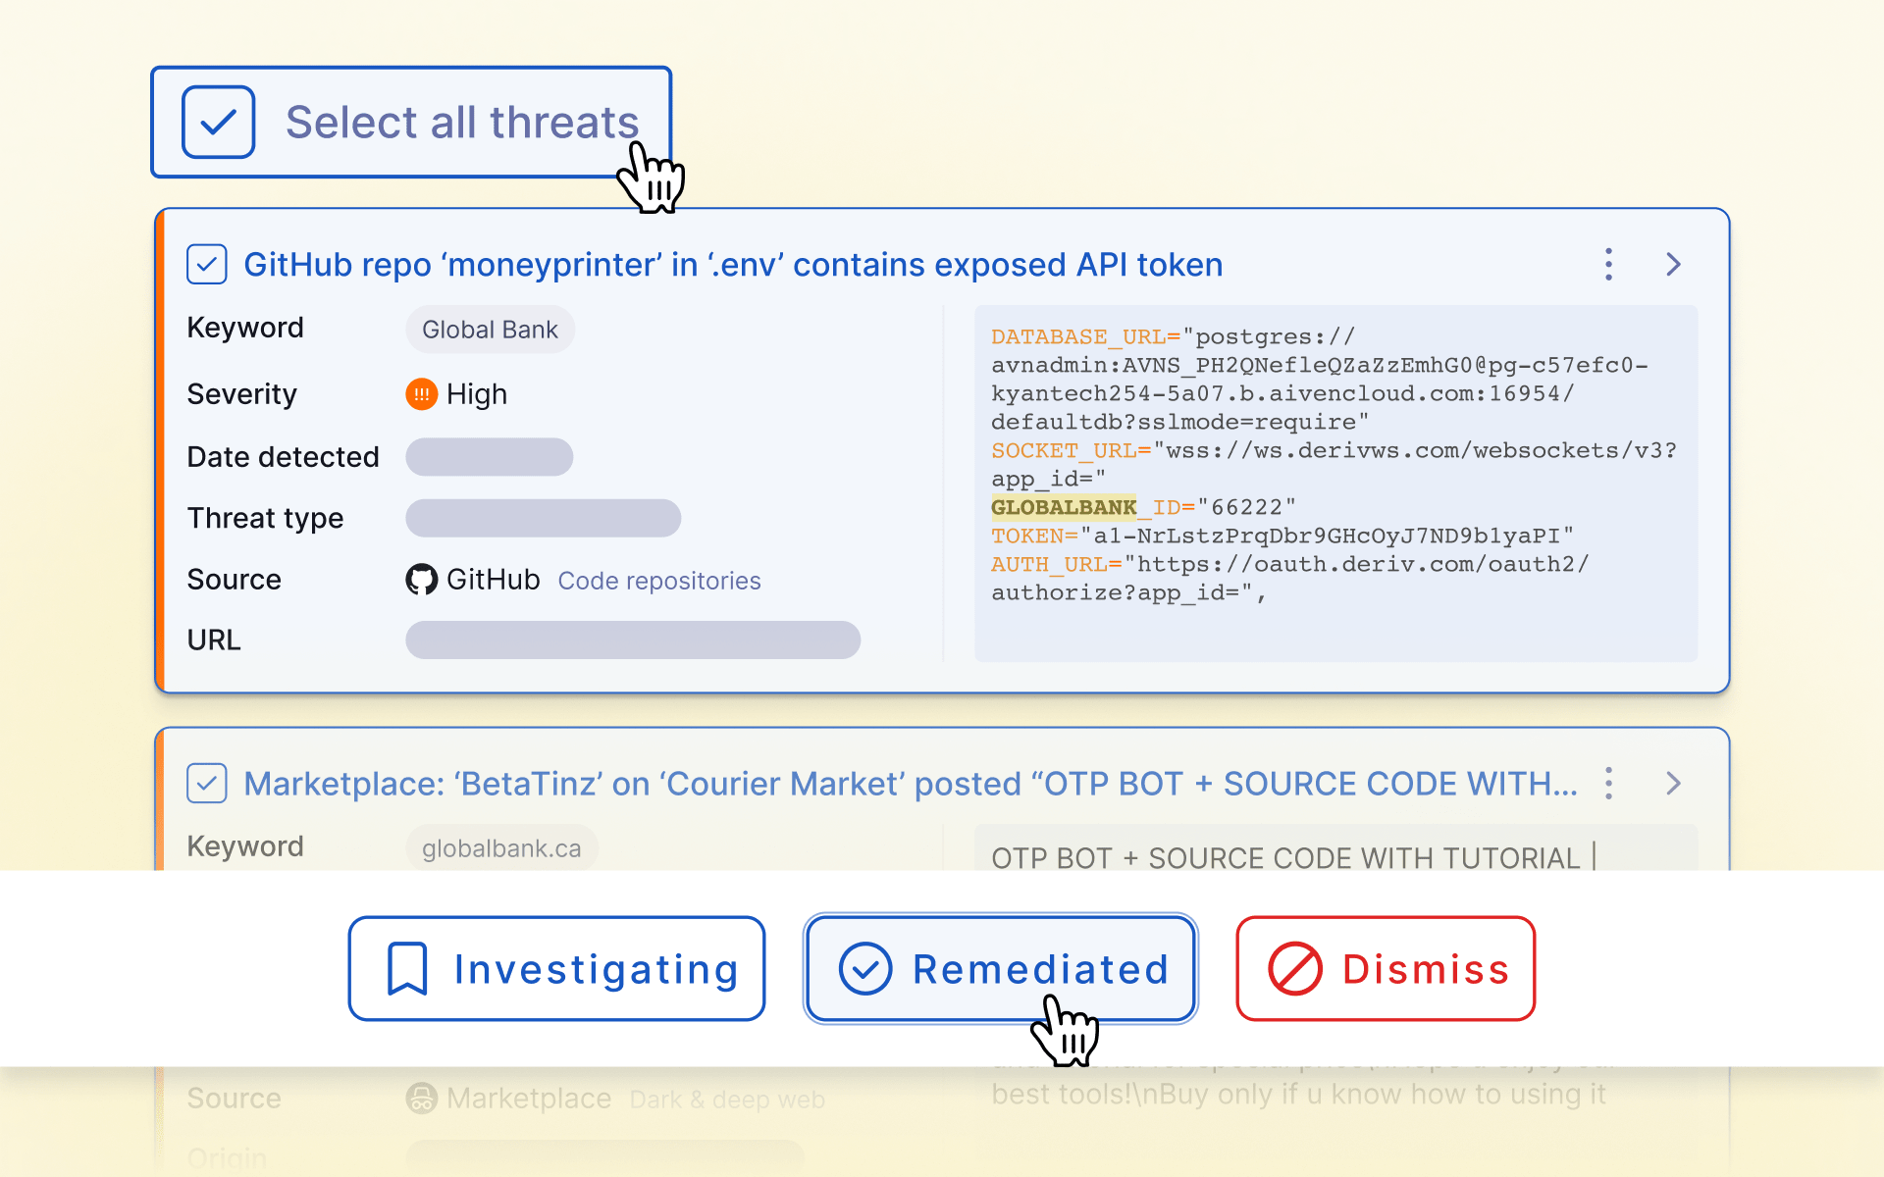Viewport: 1884px width, 1177px height.
Task: Click the orange High severity indicator
Action: point(422,394)
